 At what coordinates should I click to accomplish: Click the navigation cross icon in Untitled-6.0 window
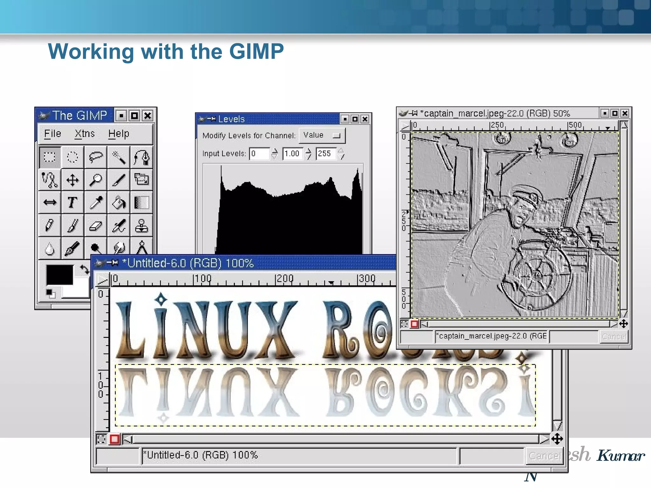tap(557, 439)
